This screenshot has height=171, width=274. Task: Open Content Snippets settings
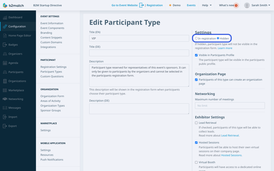tap(51, 37)
